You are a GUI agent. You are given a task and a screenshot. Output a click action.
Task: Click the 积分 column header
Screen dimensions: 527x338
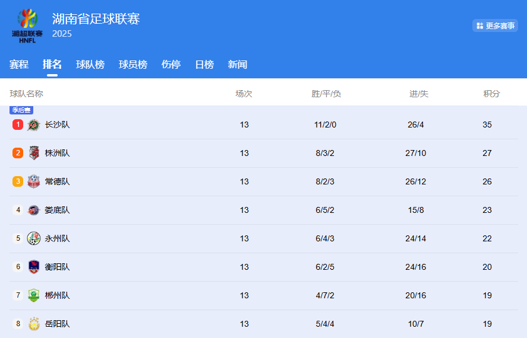[491, 94]
